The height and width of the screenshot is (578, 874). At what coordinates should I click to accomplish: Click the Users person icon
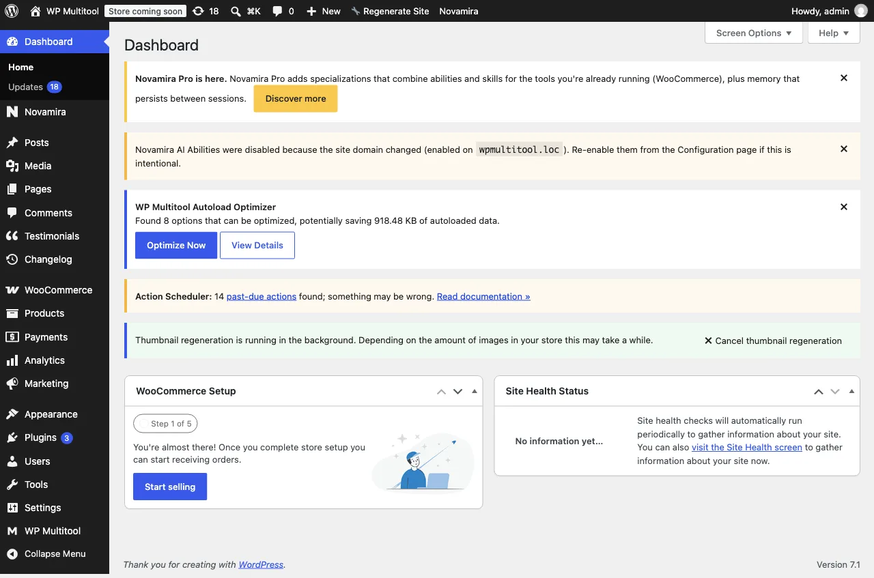pos(12,461)
